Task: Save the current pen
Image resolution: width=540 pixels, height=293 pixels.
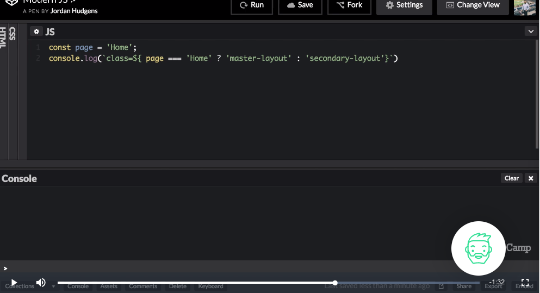Action: pos(300,5)
